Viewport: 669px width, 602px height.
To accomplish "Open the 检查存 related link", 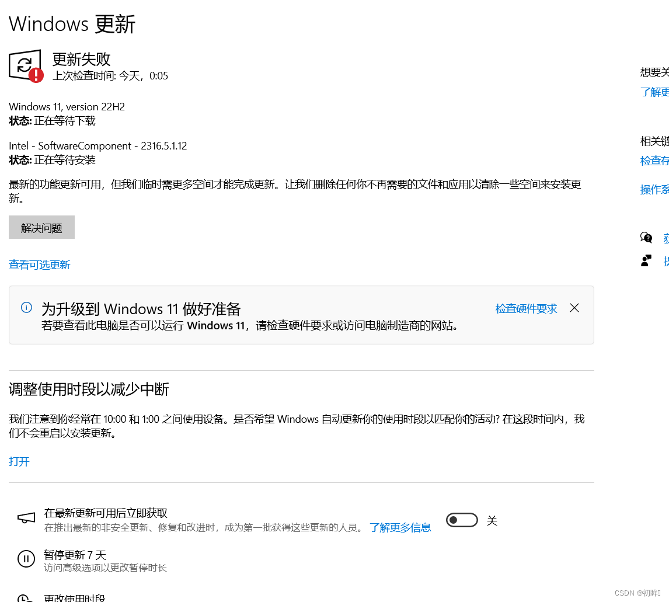I will 654,161.
